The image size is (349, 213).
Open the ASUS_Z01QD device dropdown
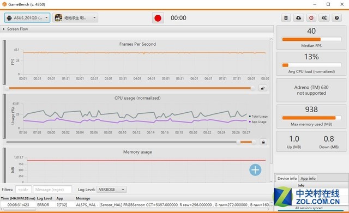point(27,18)
